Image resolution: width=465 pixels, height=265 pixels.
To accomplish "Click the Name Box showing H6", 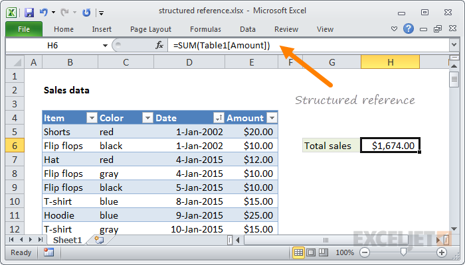I will 52,46.
